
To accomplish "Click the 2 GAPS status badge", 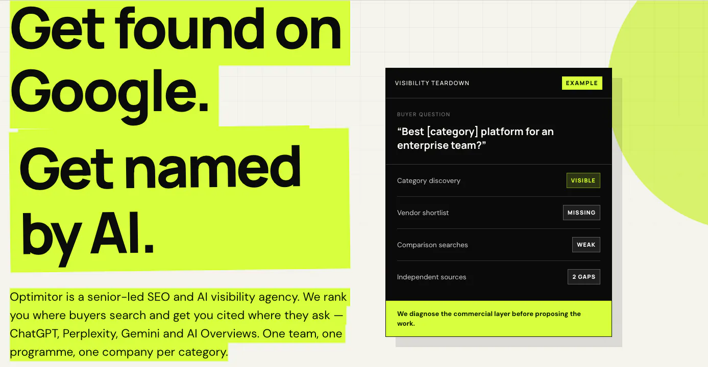I will coord(583,277).
